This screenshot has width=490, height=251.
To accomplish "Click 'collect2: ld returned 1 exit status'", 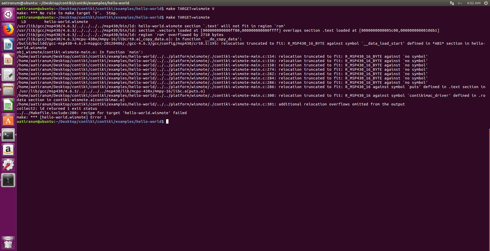I will pyautogui.click(x=57, y=109).
